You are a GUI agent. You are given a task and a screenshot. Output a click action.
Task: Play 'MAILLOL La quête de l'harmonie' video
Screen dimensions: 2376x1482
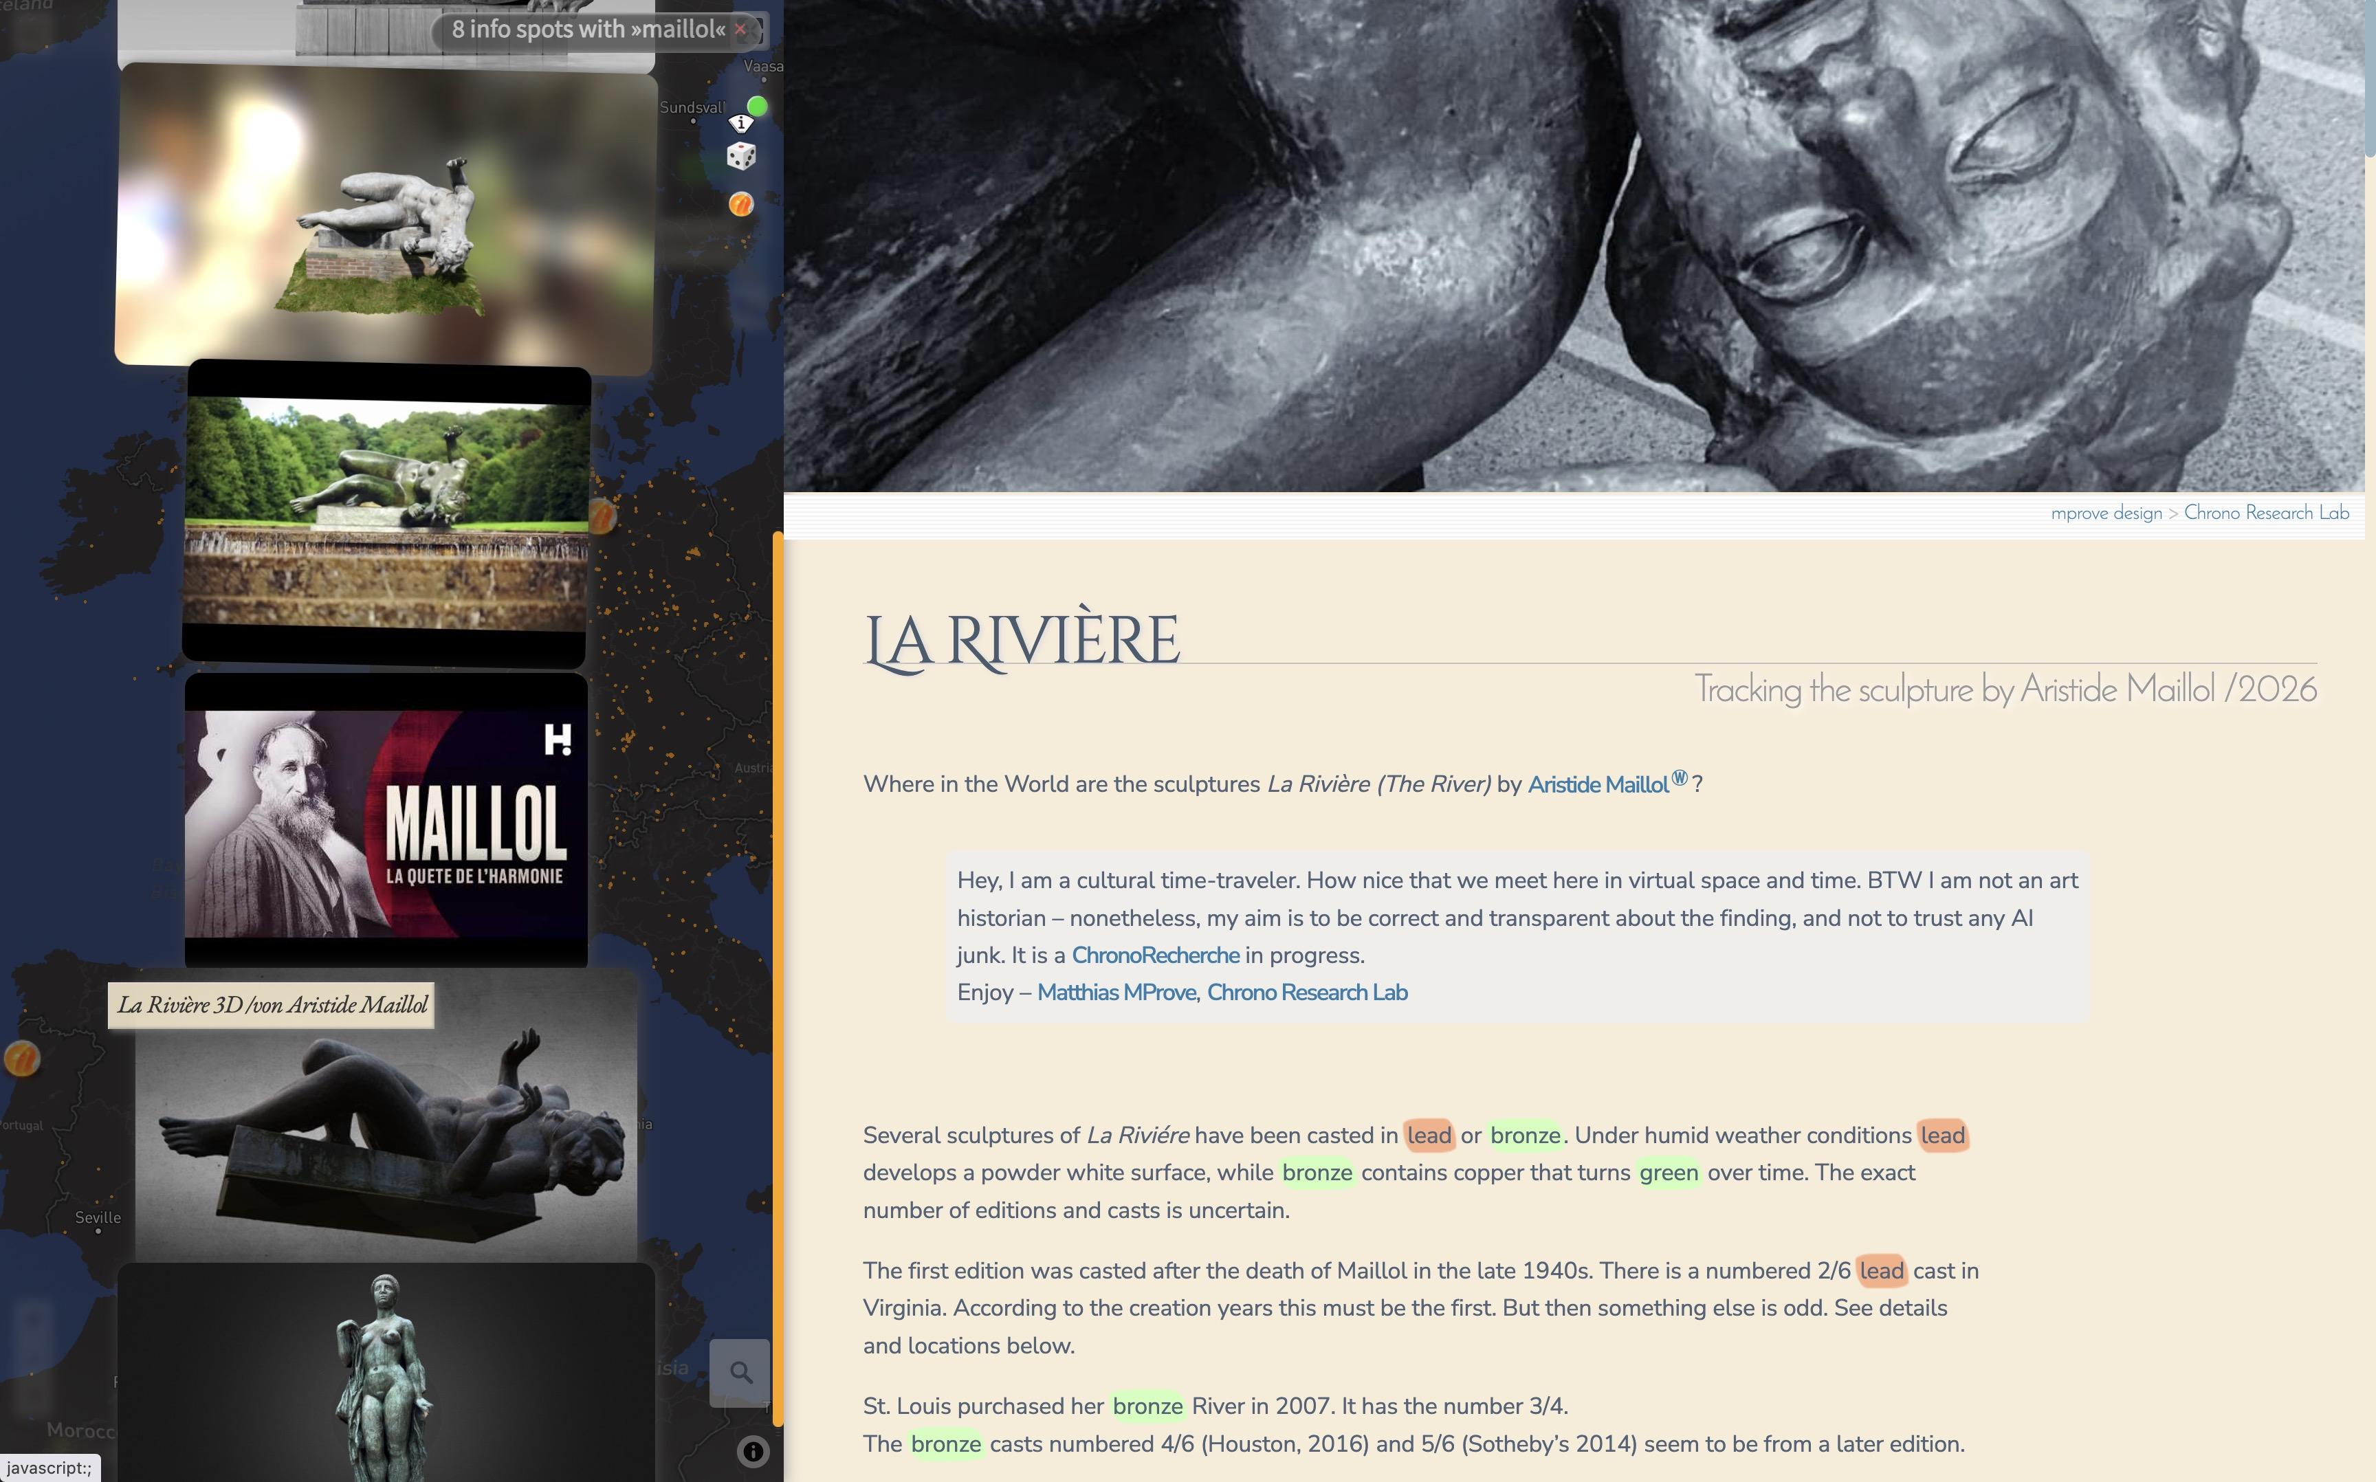386,821
